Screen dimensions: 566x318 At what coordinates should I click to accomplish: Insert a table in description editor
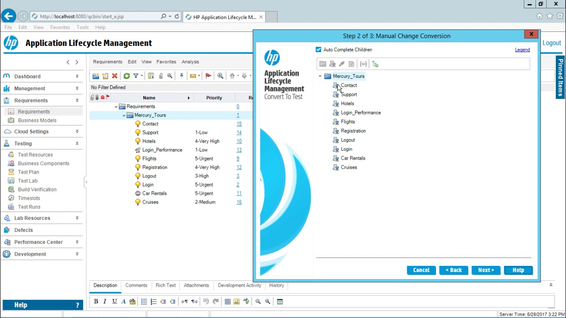coord(227,302)
